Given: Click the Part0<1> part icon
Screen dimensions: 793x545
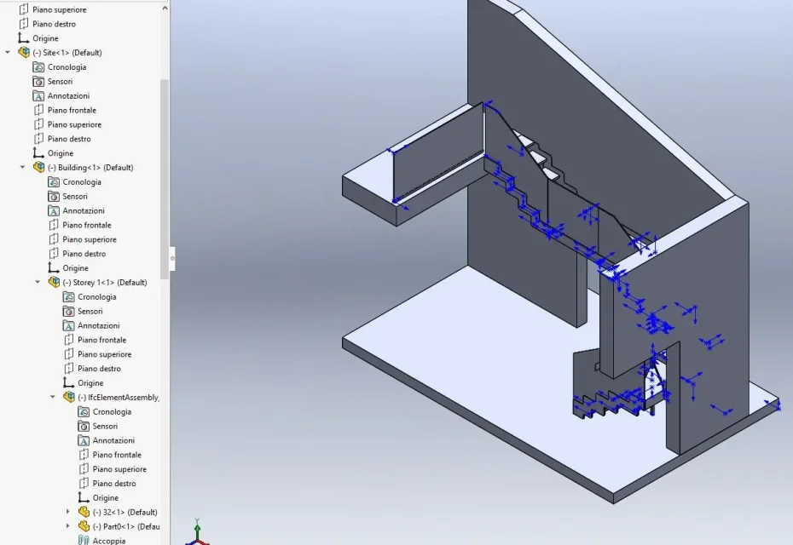Looking at the screenshot, I should (x=84, y=526).
